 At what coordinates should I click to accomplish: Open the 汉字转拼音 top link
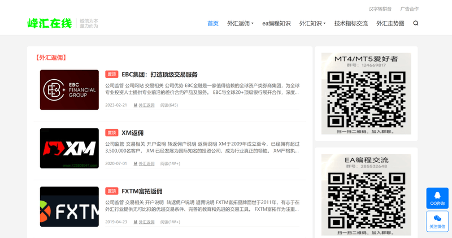[x=380, y=9]
